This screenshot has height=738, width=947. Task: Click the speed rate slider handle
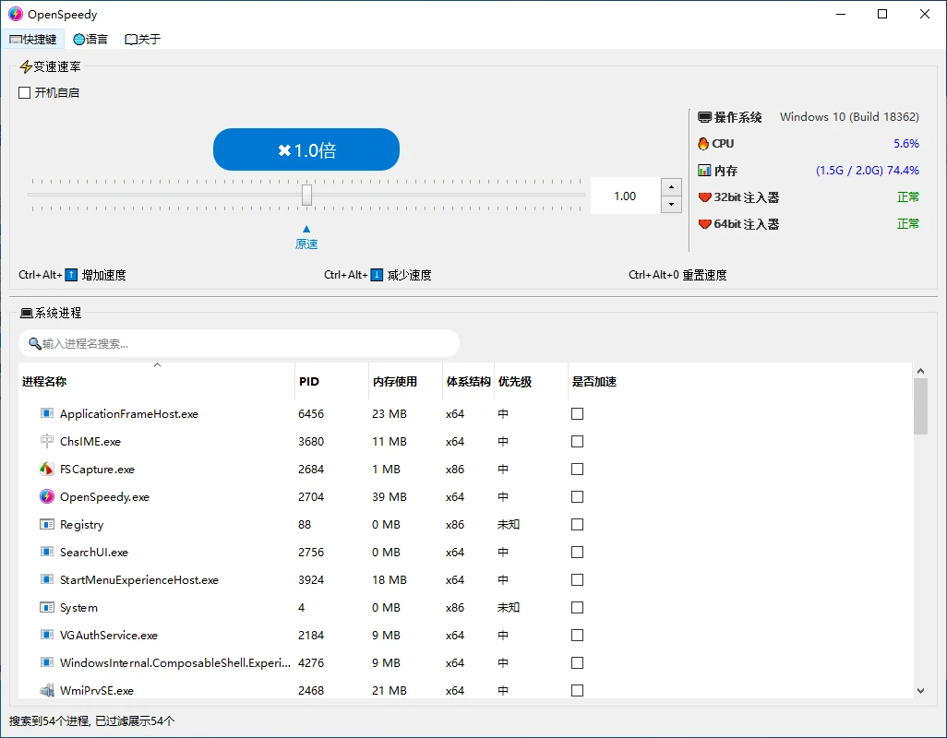[x=306, y=195]
